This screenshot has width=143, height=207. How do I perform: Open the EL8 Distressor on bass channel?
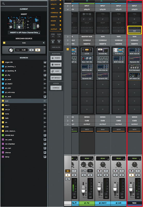(x=134, y=68)
